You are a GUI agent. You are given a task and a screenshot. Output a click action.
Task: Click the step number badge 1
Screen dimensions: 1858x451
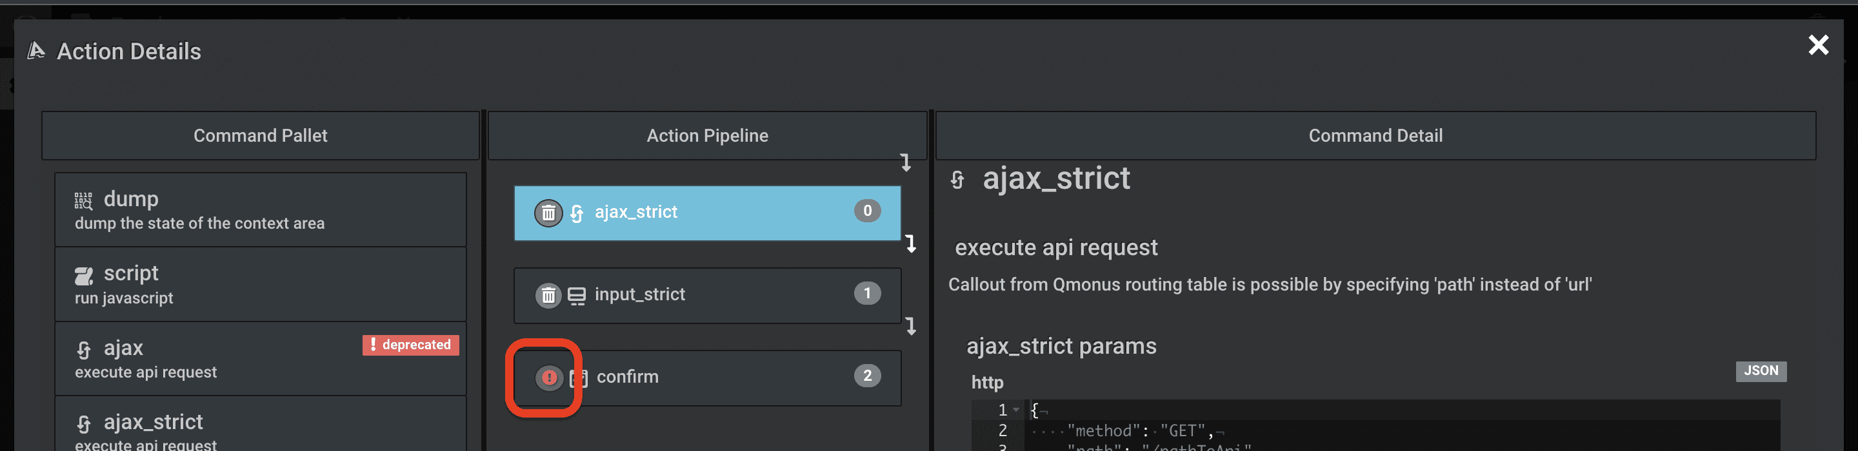pyautogui.click(x=867, y=293)
